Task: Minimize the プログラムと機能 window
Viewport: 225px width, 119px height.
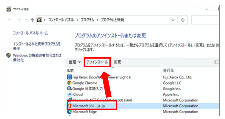Action: click(207, 9)
